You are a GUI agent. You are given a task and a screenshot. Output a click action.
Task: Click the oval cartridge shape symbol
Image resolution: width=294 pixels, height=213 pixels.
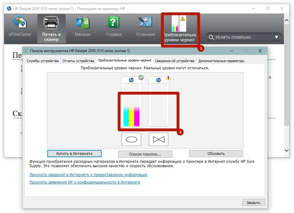[x=131, y=139]
